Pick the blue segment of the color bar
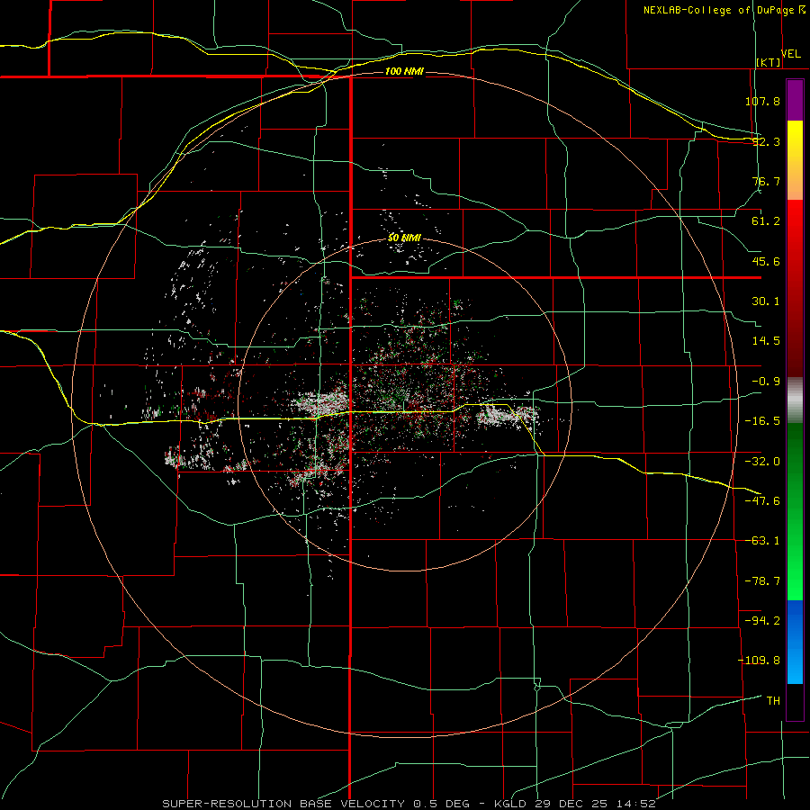The image size is (810, 810). (795, 642)
